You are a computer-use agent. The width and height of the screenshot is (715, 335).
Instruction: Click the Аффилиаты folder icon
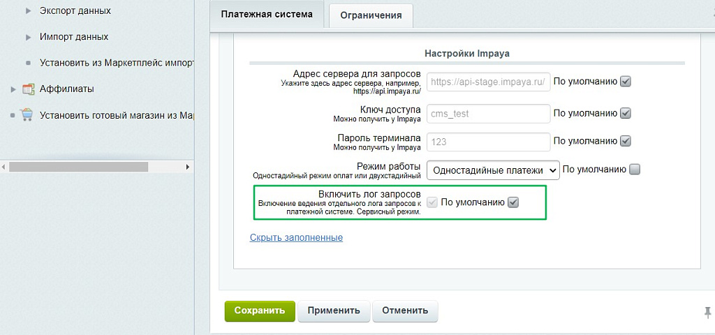click(x=29, y=89)
